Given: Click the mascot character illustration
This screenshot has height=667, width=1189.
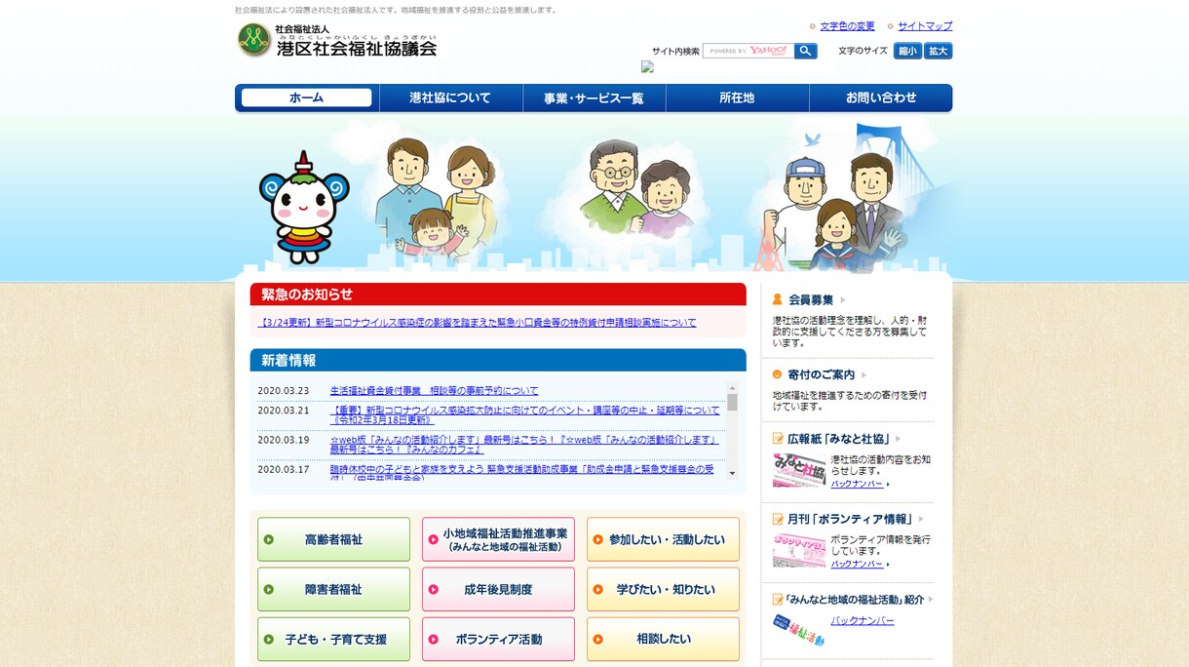Looking at the screenshot, I should coord(304,207).
